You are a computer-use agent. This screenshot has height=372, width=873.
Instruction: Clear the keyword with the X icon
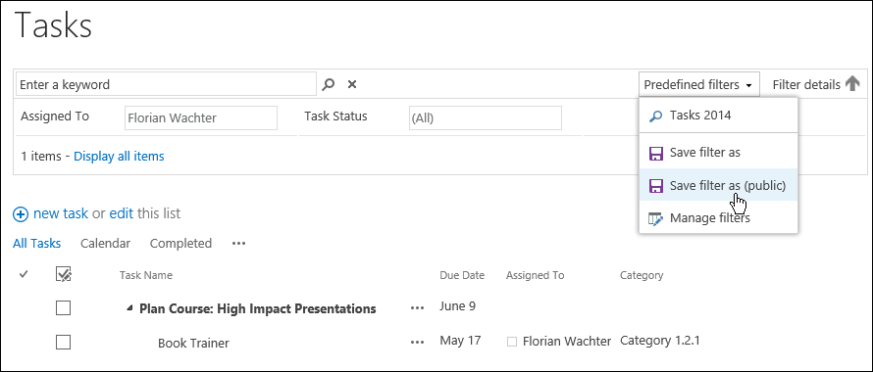pos(352,84)
